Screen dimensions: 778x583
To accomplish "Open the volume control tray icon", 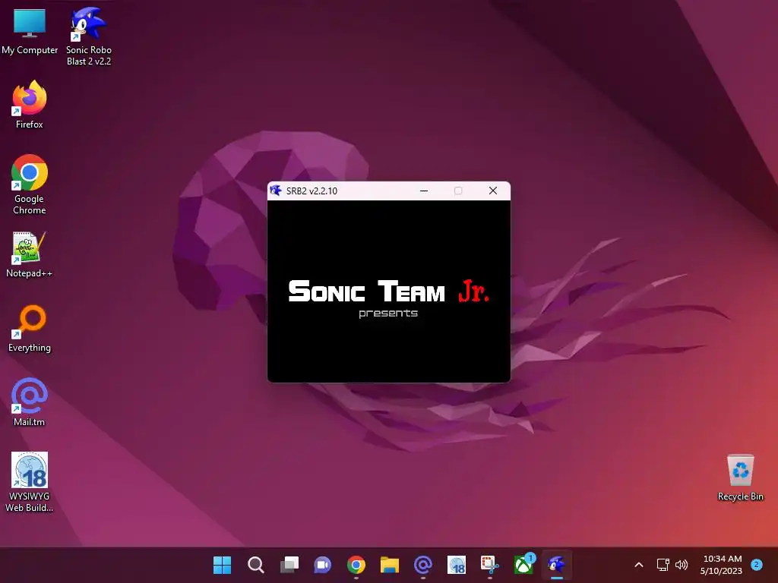I will tap(682, 565).
